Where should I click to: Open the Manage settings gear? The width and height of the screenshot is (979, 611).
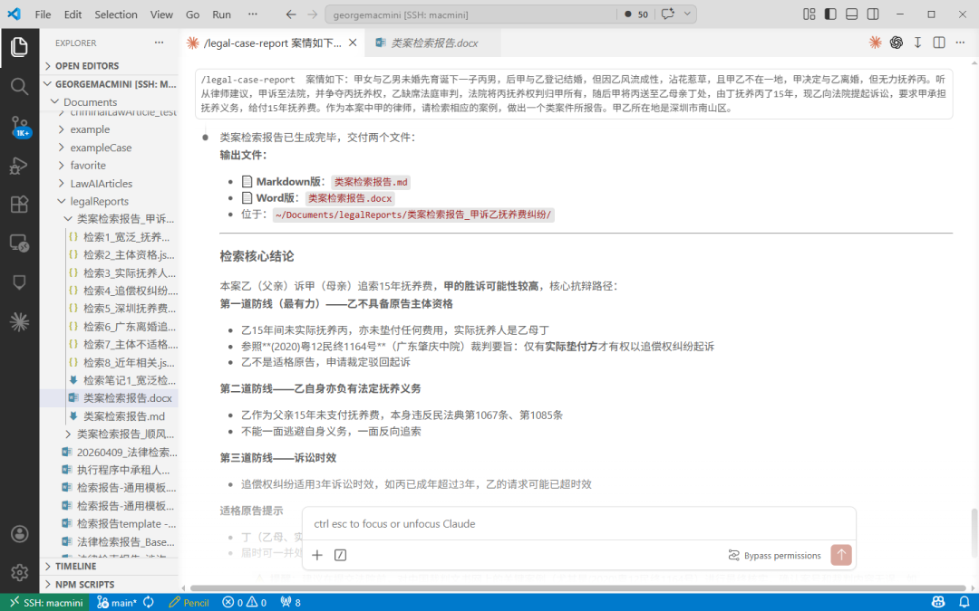[19, 572]
